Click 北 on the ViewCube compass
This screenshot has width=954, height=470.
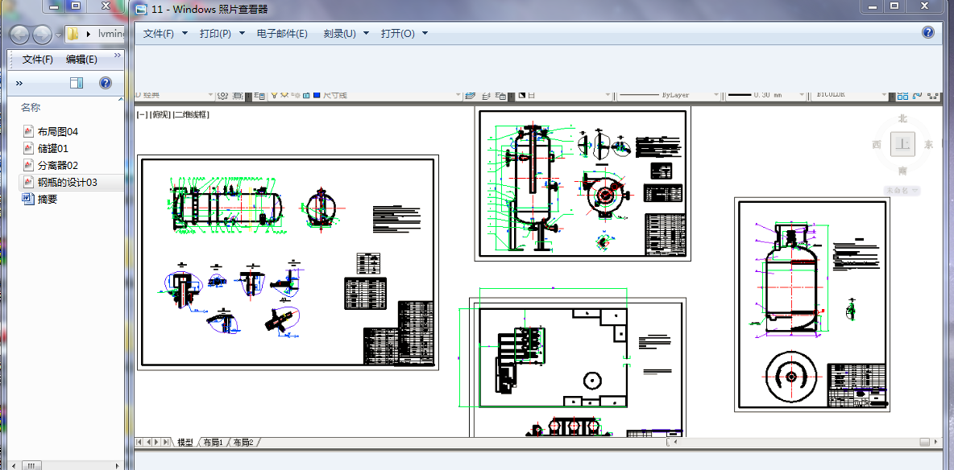click(x=902, y=118)
